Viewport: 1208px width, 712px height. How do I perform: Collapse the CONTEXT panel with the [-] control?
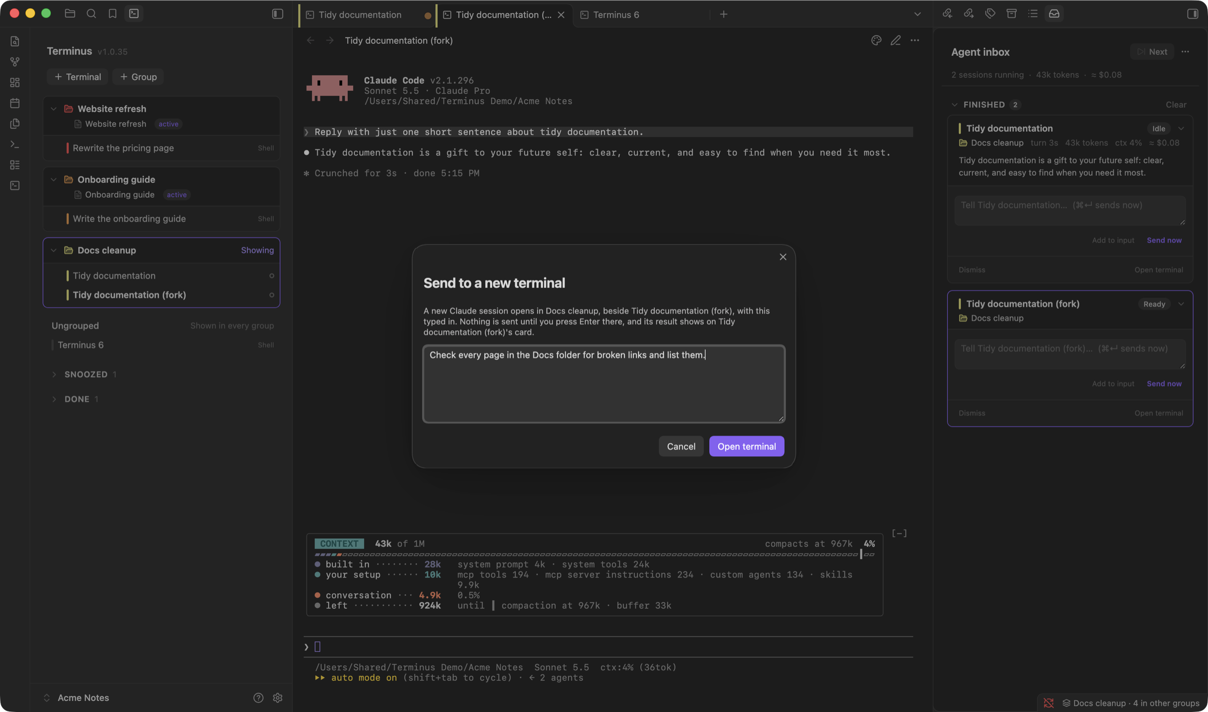pyautogui.click(x=899, y=533)
